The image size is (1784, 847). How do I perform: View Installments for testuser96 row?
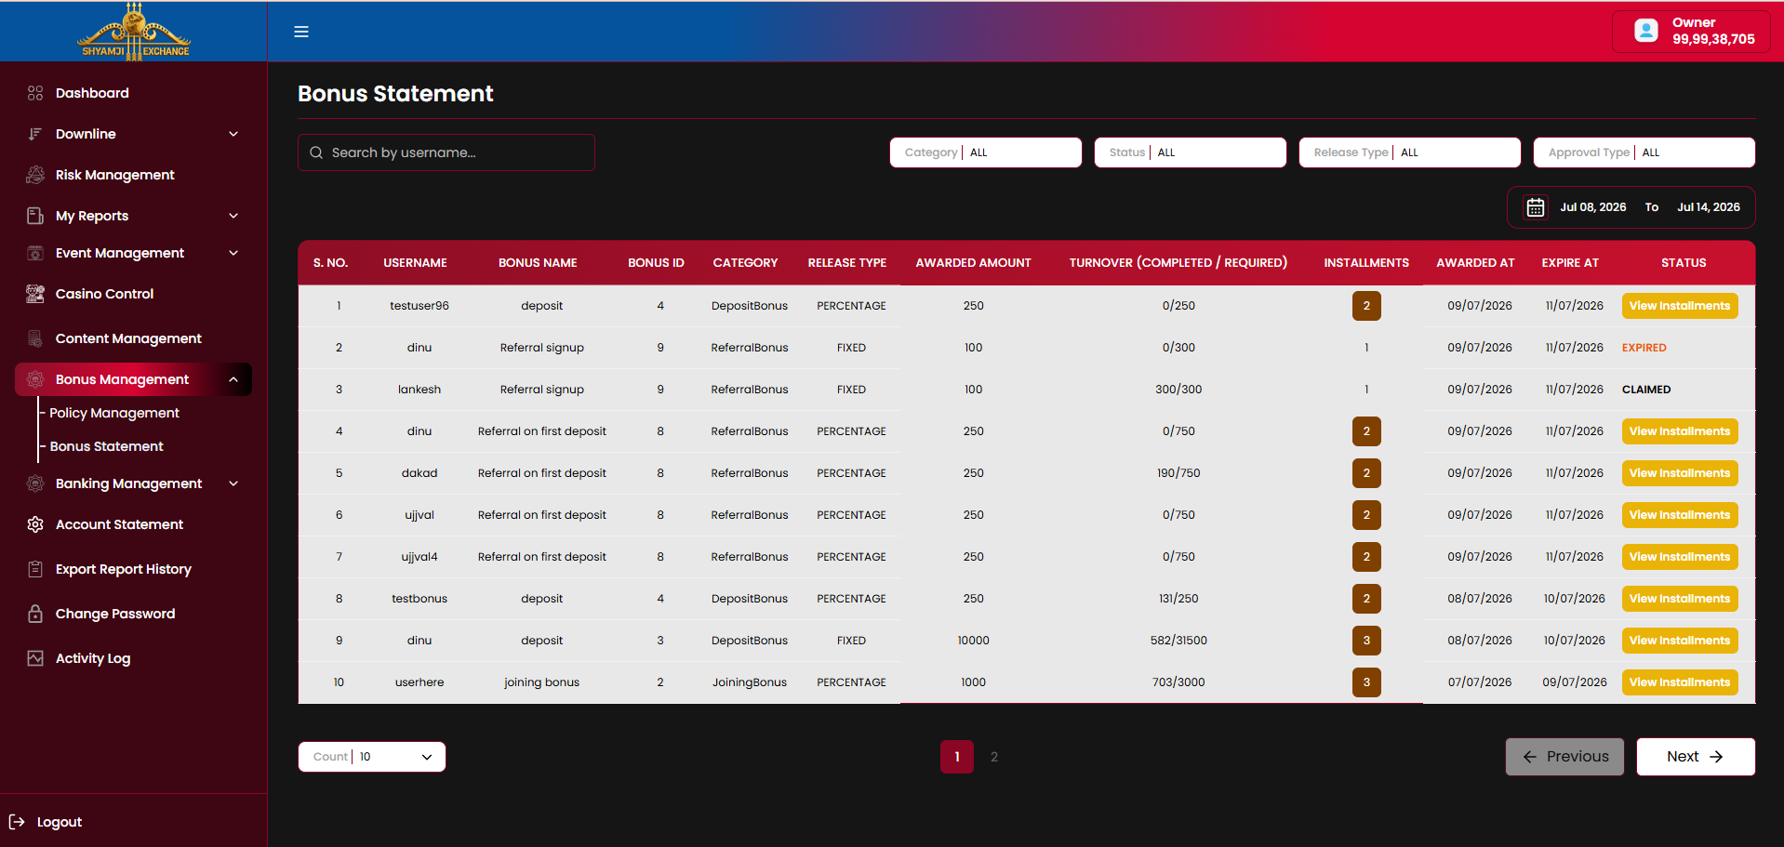click(x=1680, y=306)
